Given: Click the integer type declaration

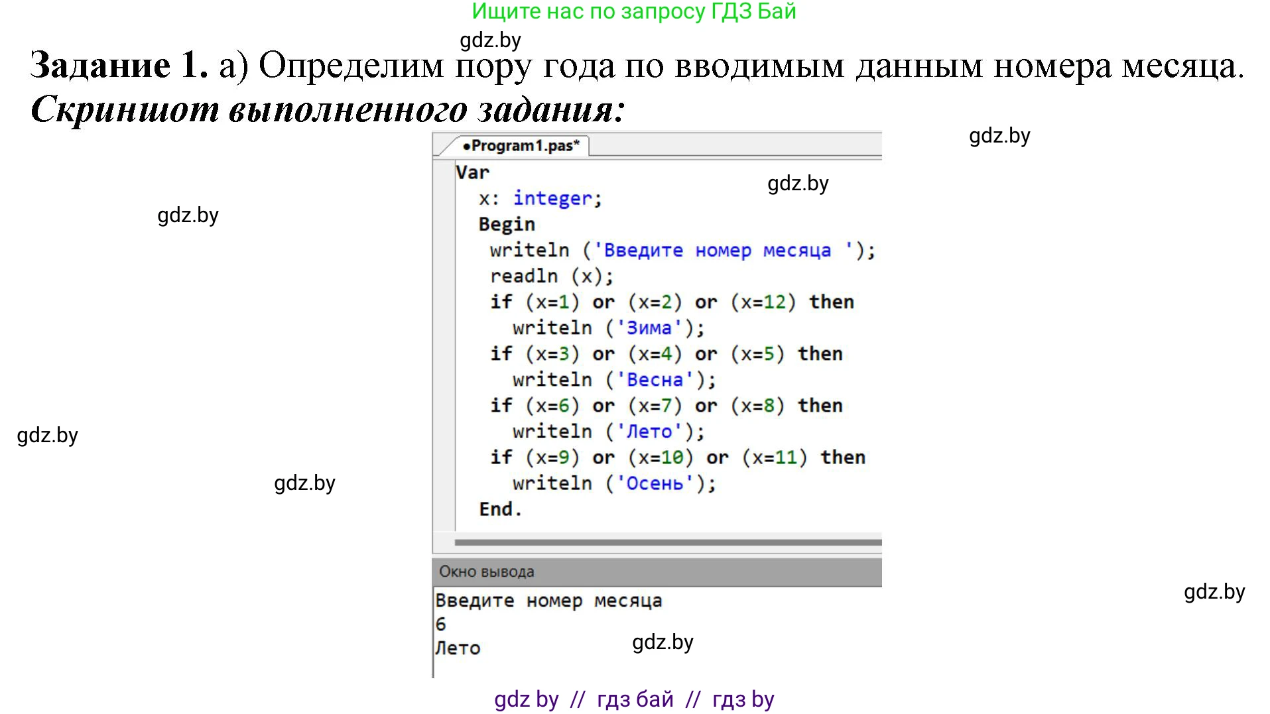Looking at the screenshot, I should [x=552, y=198].
